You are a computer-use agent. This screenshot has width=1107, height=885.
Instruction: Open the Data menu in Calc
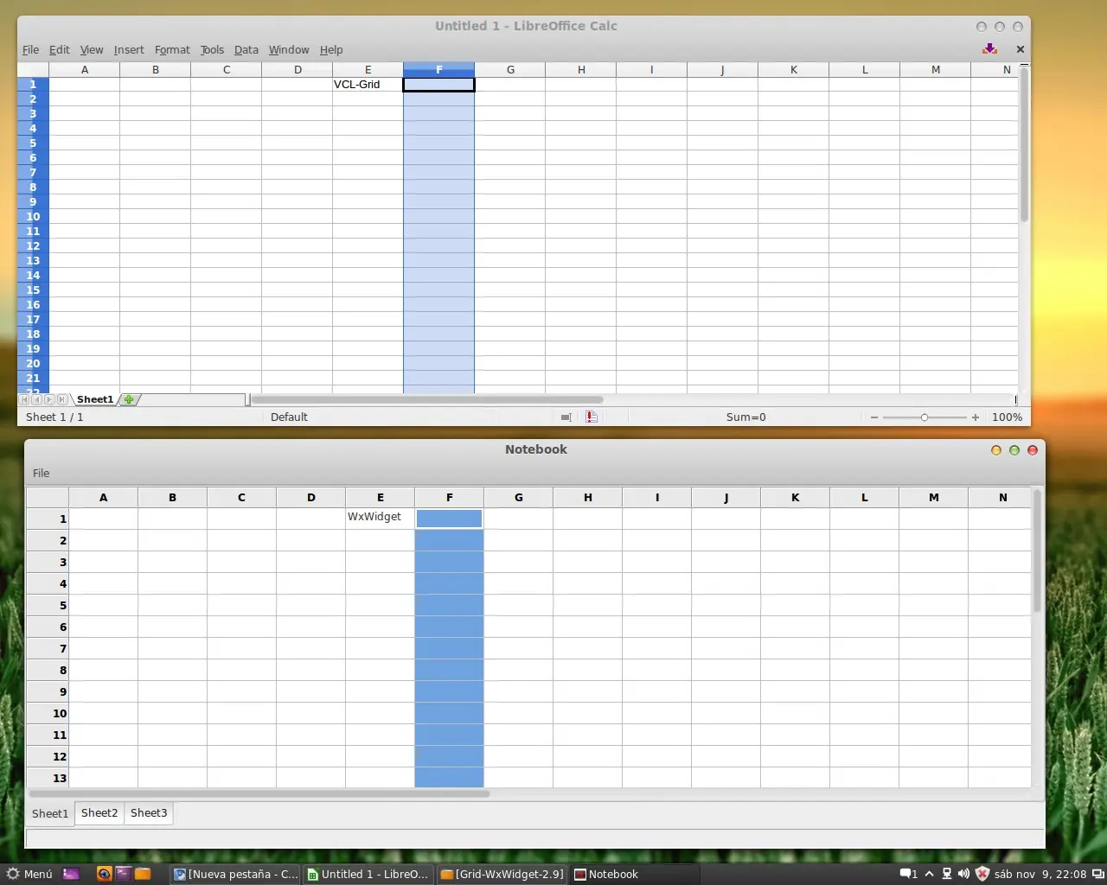coord(246,50)
